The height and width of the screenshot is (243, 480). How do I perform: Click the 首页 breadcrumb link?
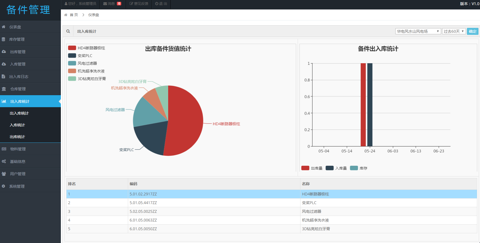pos(74,15)
